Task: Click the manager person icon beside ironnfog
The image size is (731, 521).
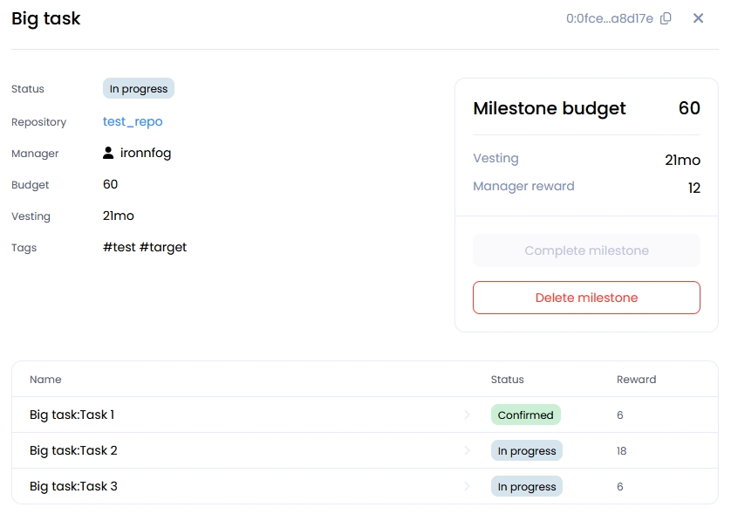Action: coord(108,153)
